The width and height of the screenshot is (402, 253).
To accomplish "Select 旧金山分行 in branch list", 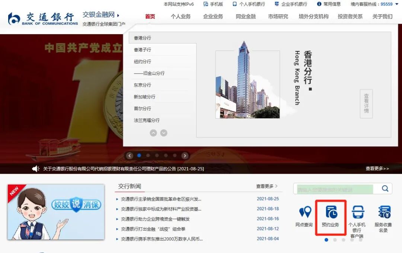I will click(149, 73).
